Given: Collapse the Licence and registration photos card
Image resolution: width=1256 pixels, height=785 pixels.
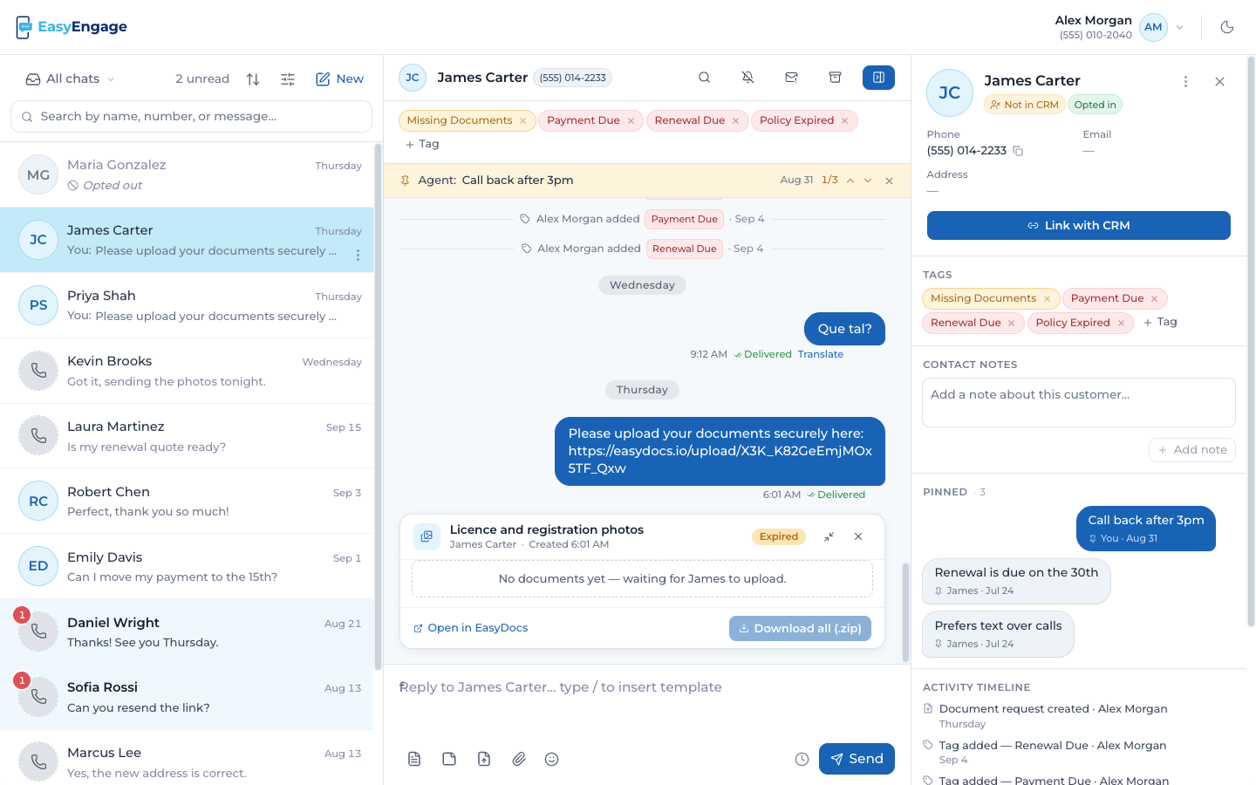Looking at the screenshot, I should coord(829,536).
